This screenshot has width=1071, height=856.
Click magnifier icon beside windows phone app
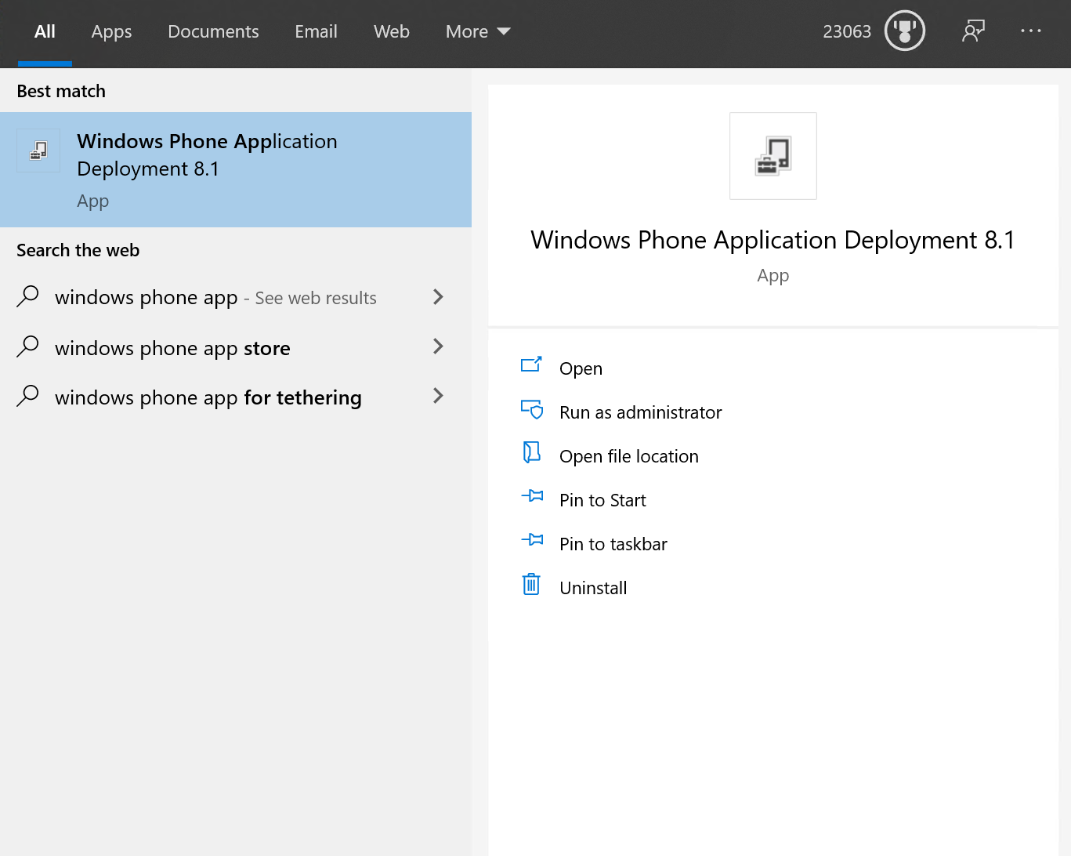[28, 296]
